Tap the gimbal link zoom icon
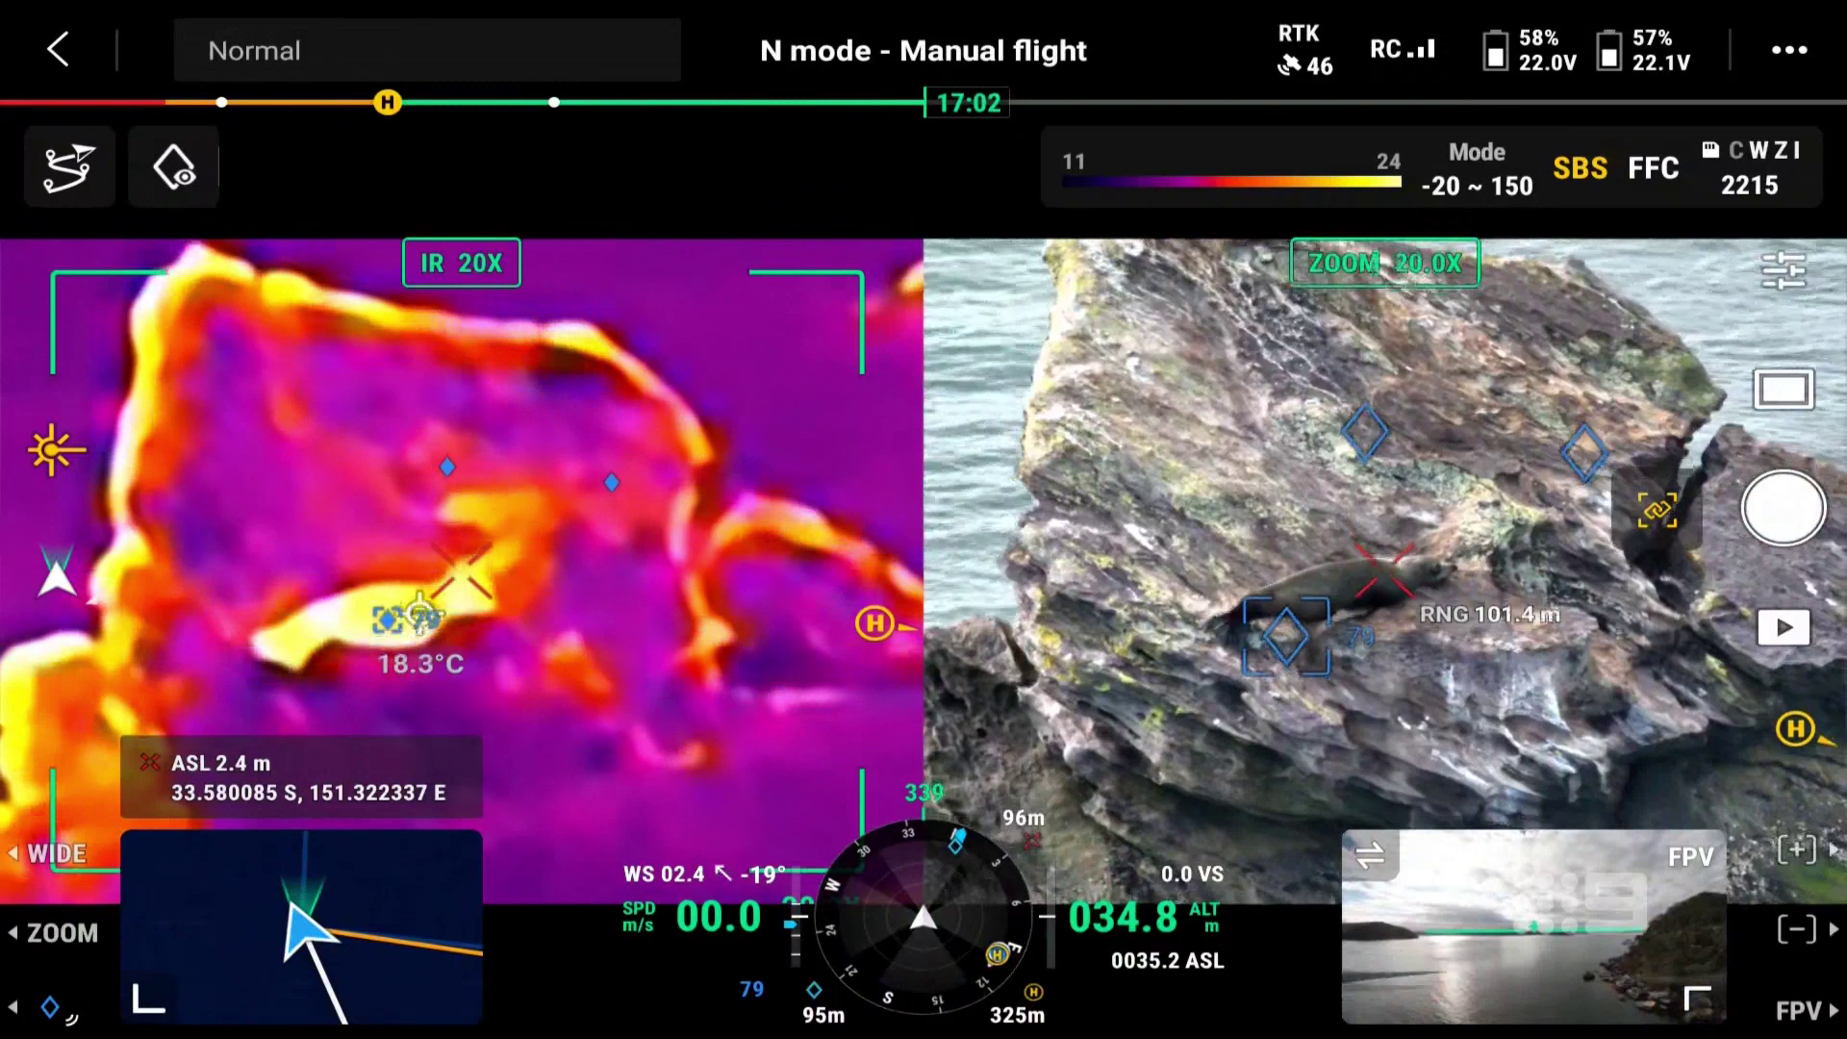 pos(1657,510)
